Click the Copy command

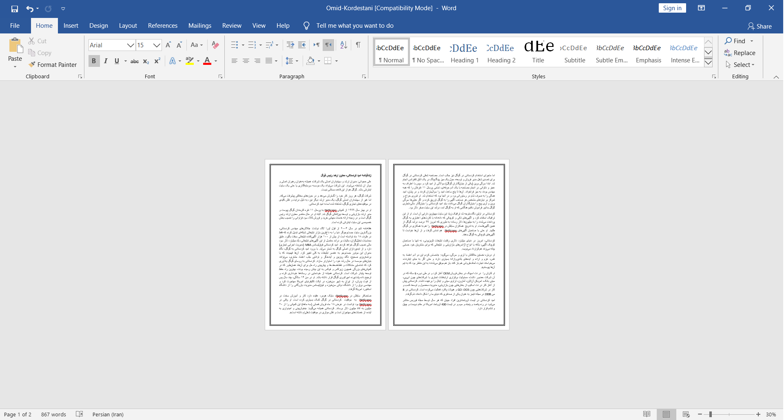(x=40, y=53)
